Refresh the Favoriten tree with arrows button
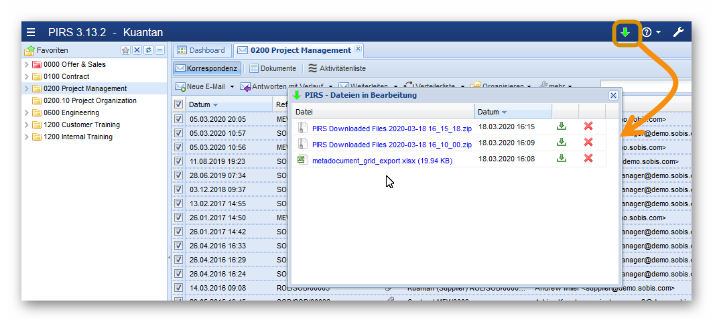The width and height of the screenshot is (713, 322). [148, 50]
